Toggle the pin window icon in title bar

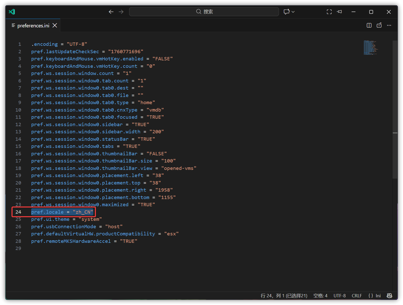(x=339, y=12)
